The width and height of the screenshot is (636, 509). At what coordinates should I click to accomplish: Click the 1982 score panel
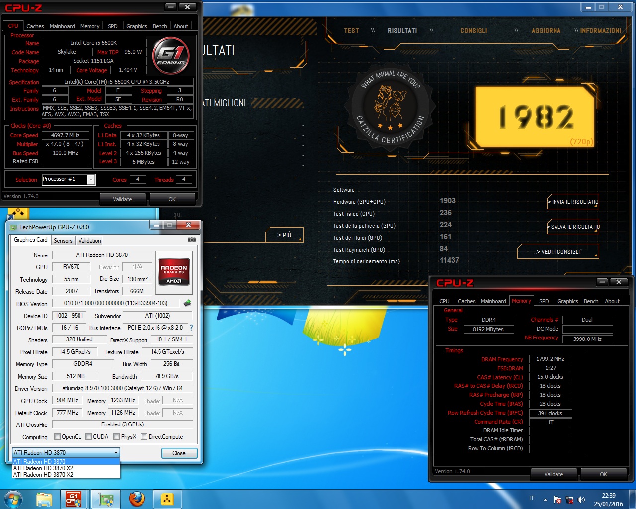coord(535,117)
